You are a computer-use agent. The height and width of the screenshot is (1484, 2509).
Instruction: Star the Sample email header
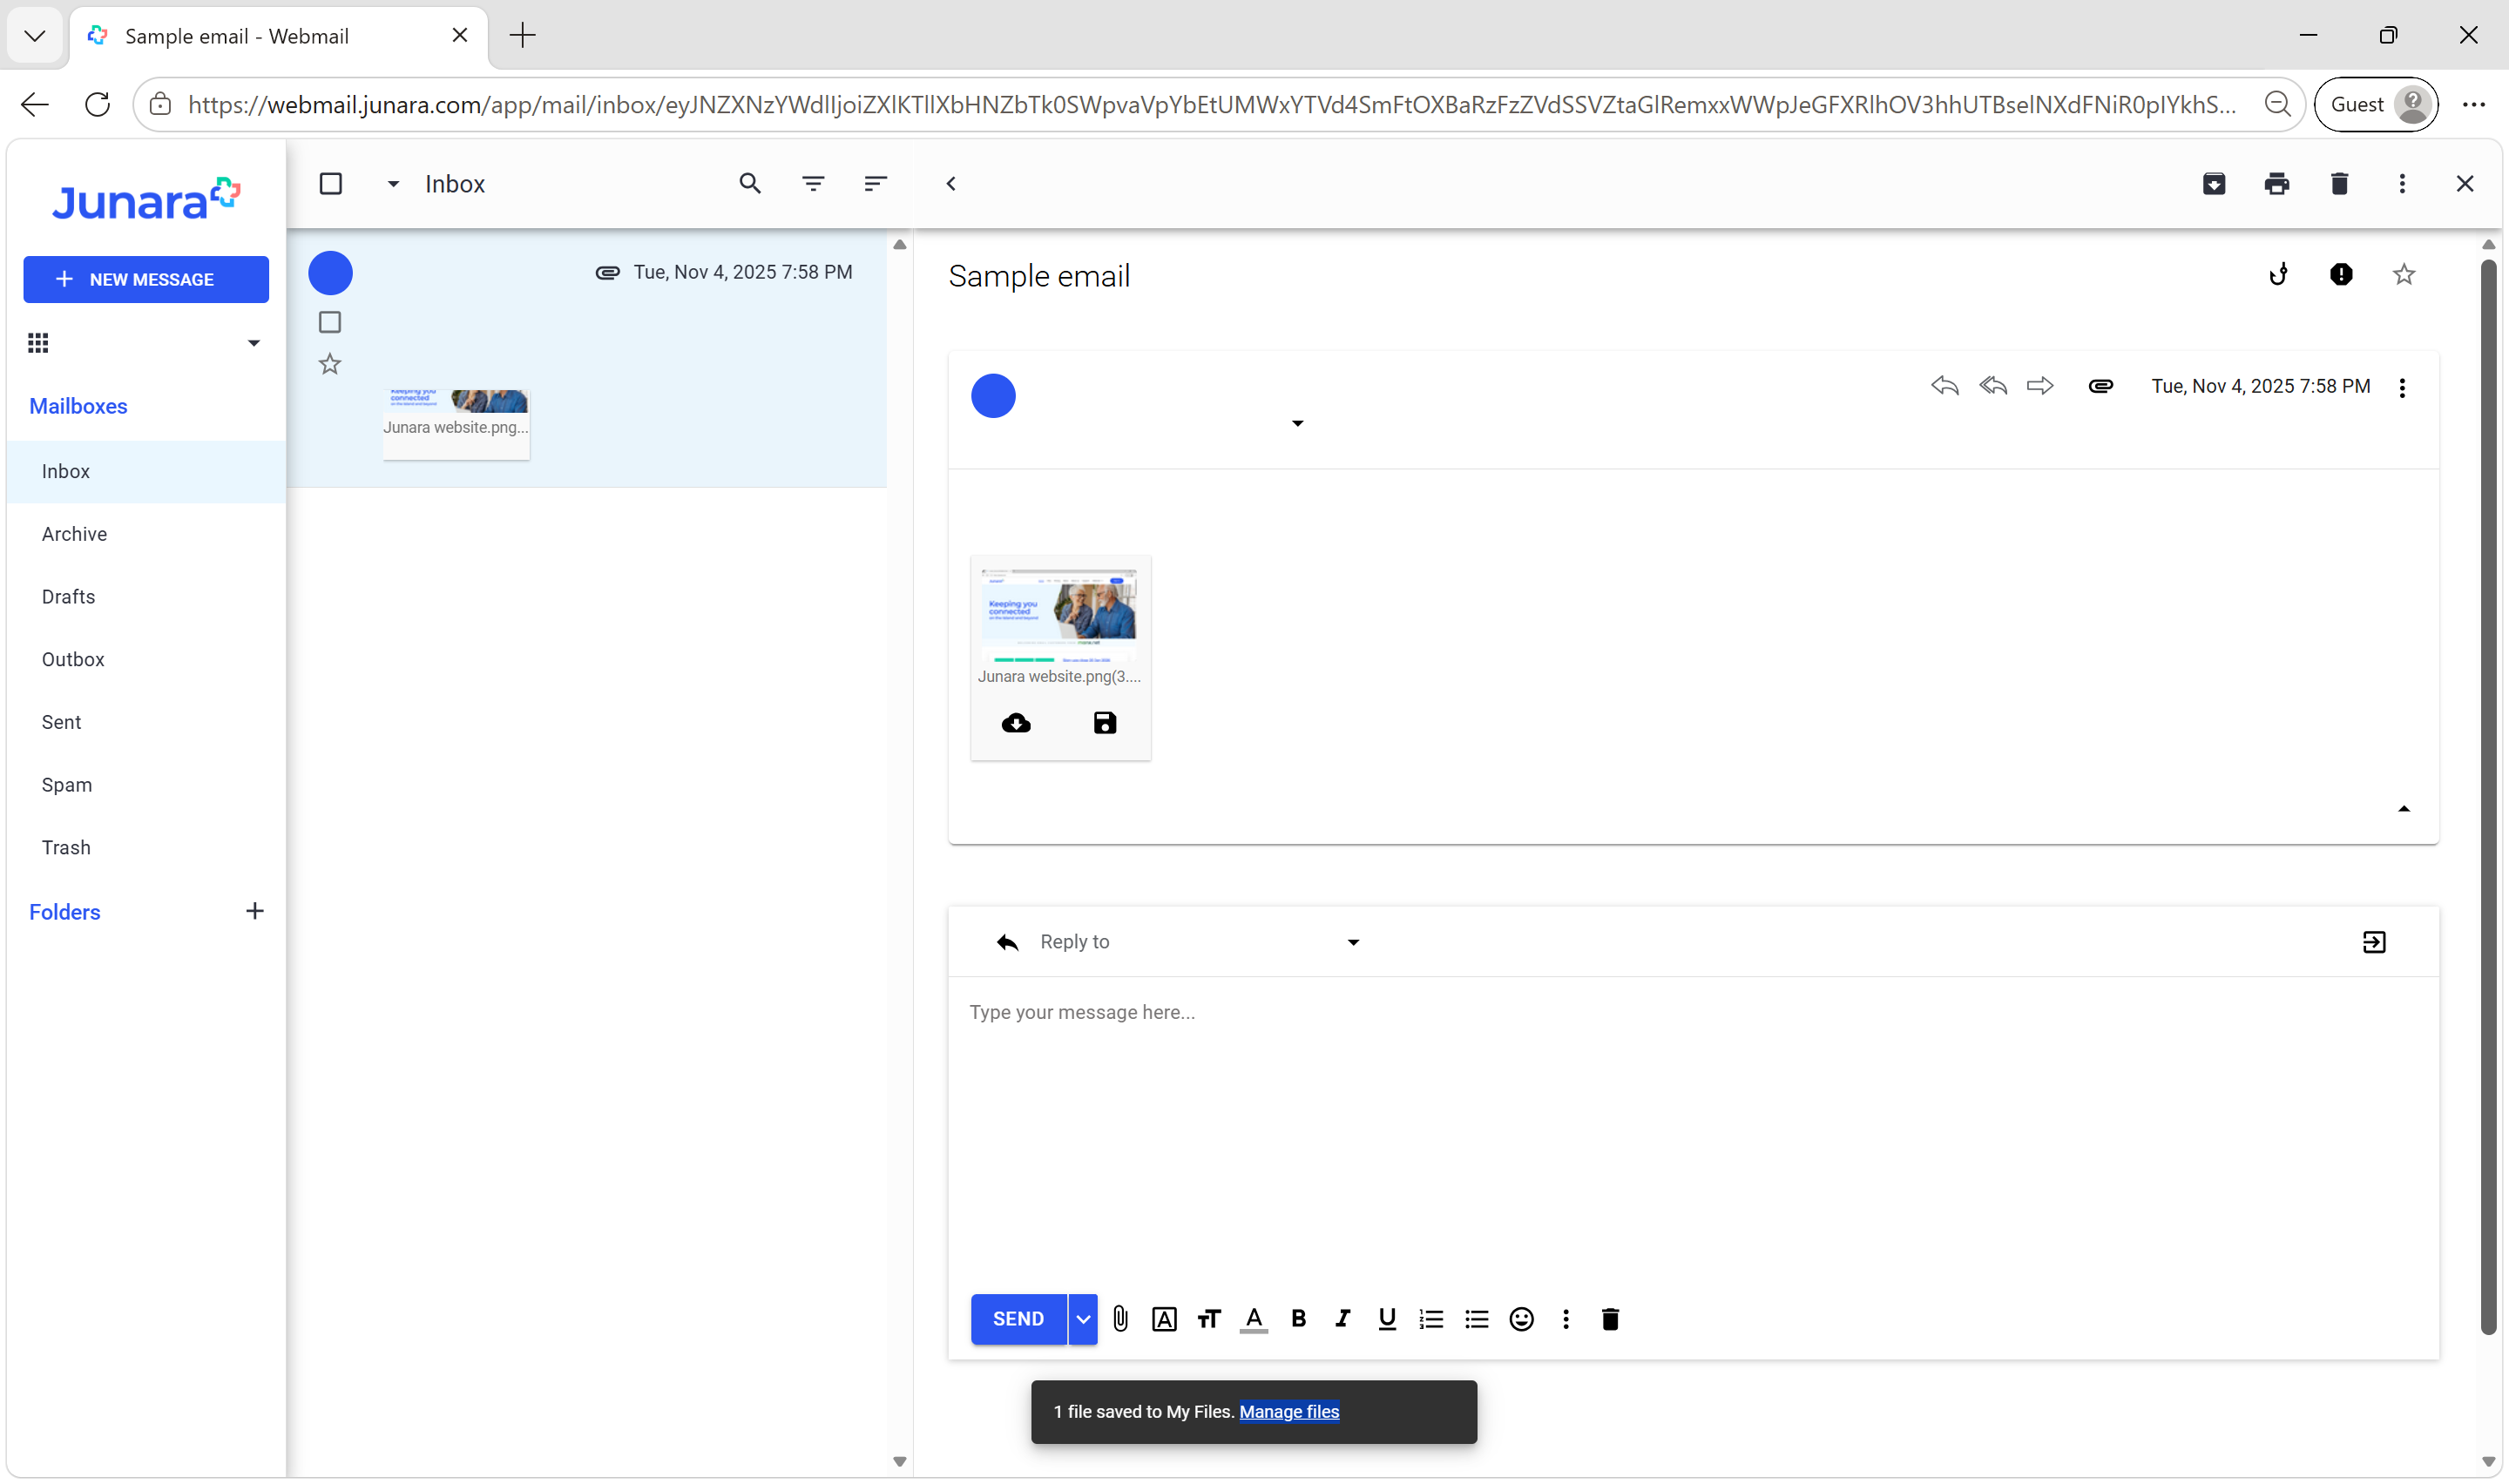(2404, 274)
